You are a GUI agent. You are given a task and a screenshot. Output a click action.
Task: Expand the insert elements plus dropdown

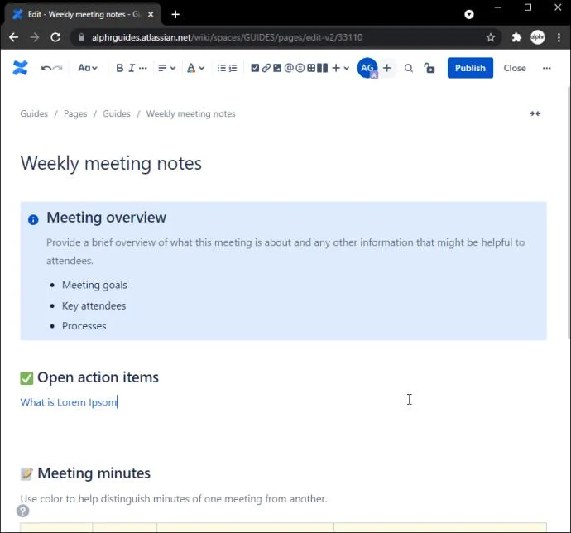click(340, 68)
